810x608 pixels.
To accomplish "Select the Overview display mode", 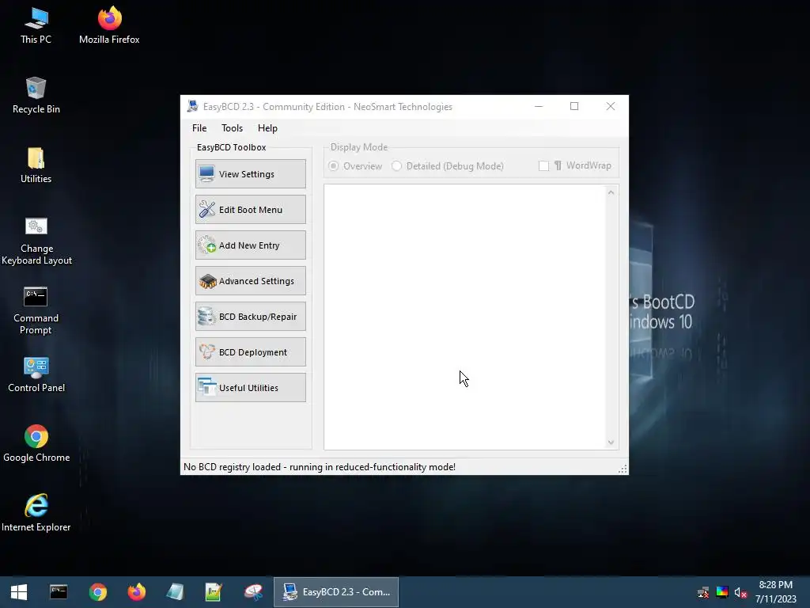I will pos(355,166).
